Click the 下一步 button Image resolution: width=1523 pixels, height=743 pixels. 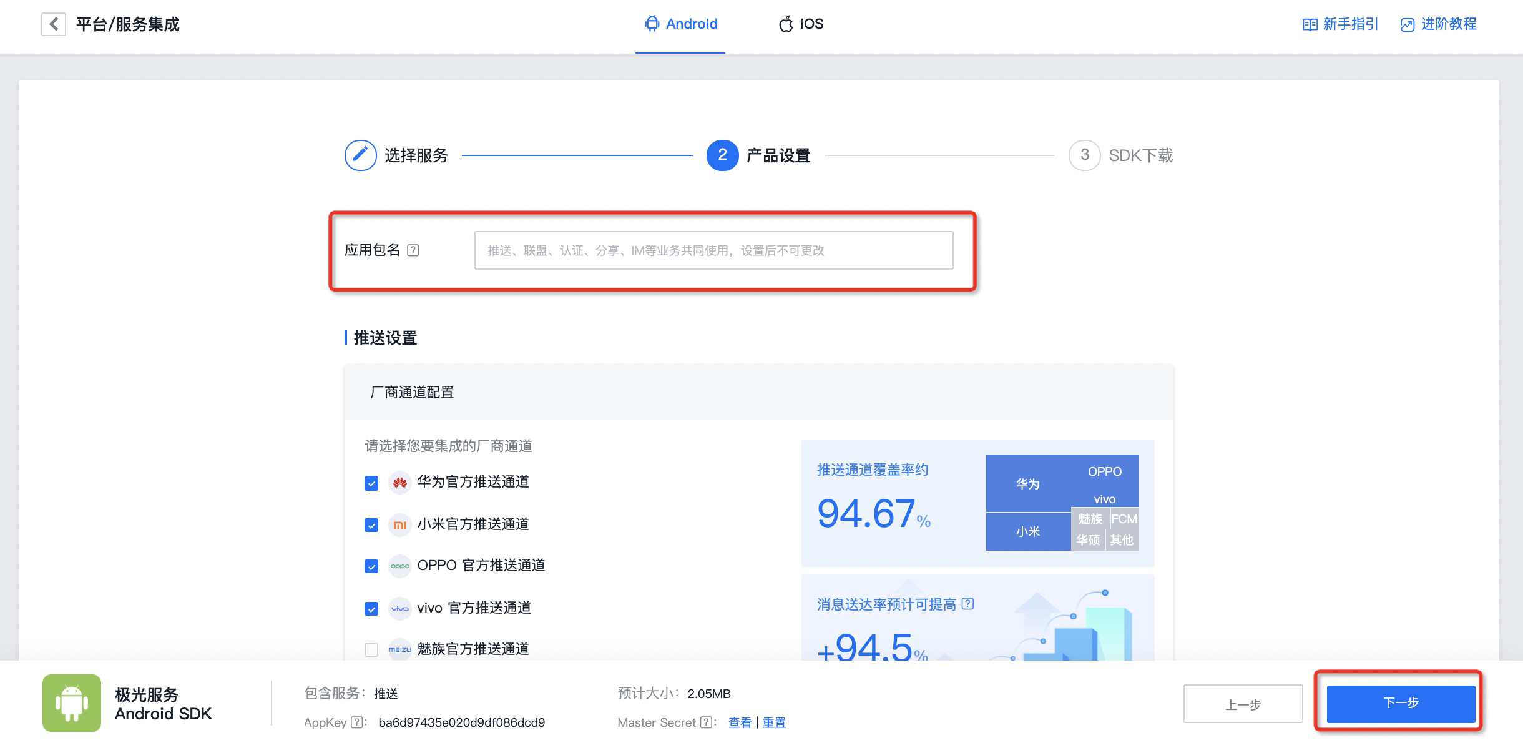tap(1401, 704)
